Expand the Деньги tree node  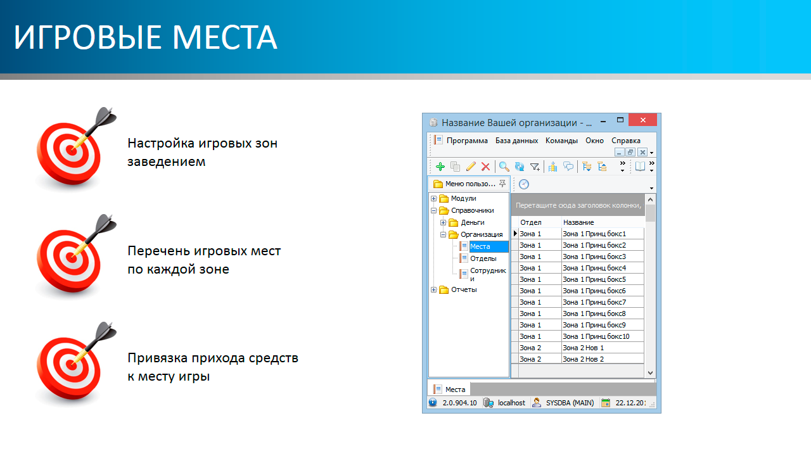coord(444,222)
